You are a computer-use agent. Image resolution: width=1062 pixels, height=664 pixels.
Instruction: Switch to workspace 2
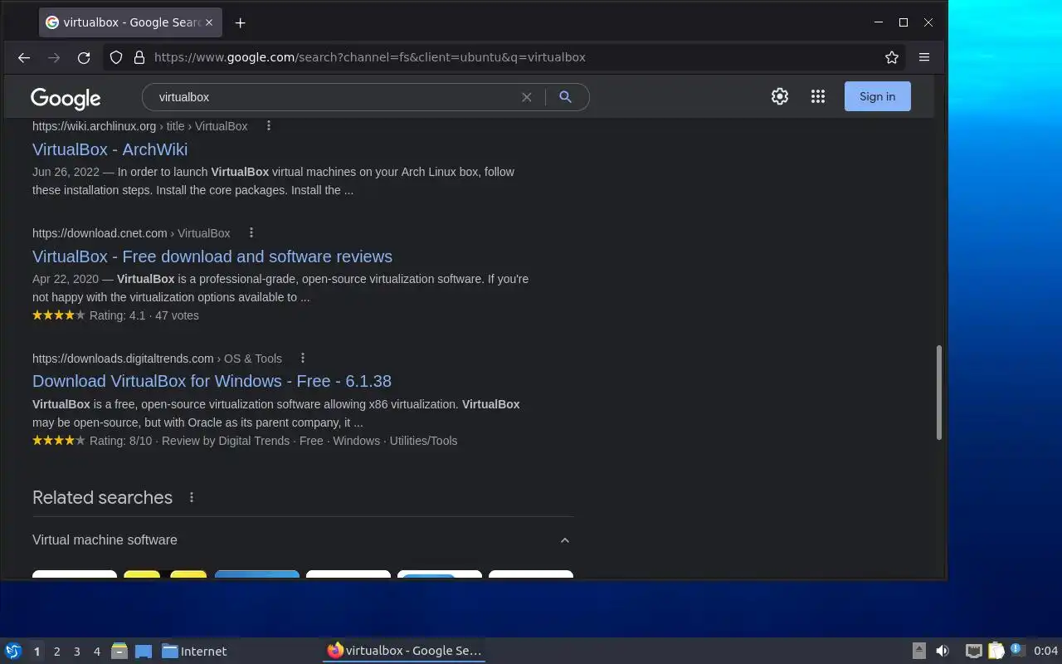click(56, 652)
